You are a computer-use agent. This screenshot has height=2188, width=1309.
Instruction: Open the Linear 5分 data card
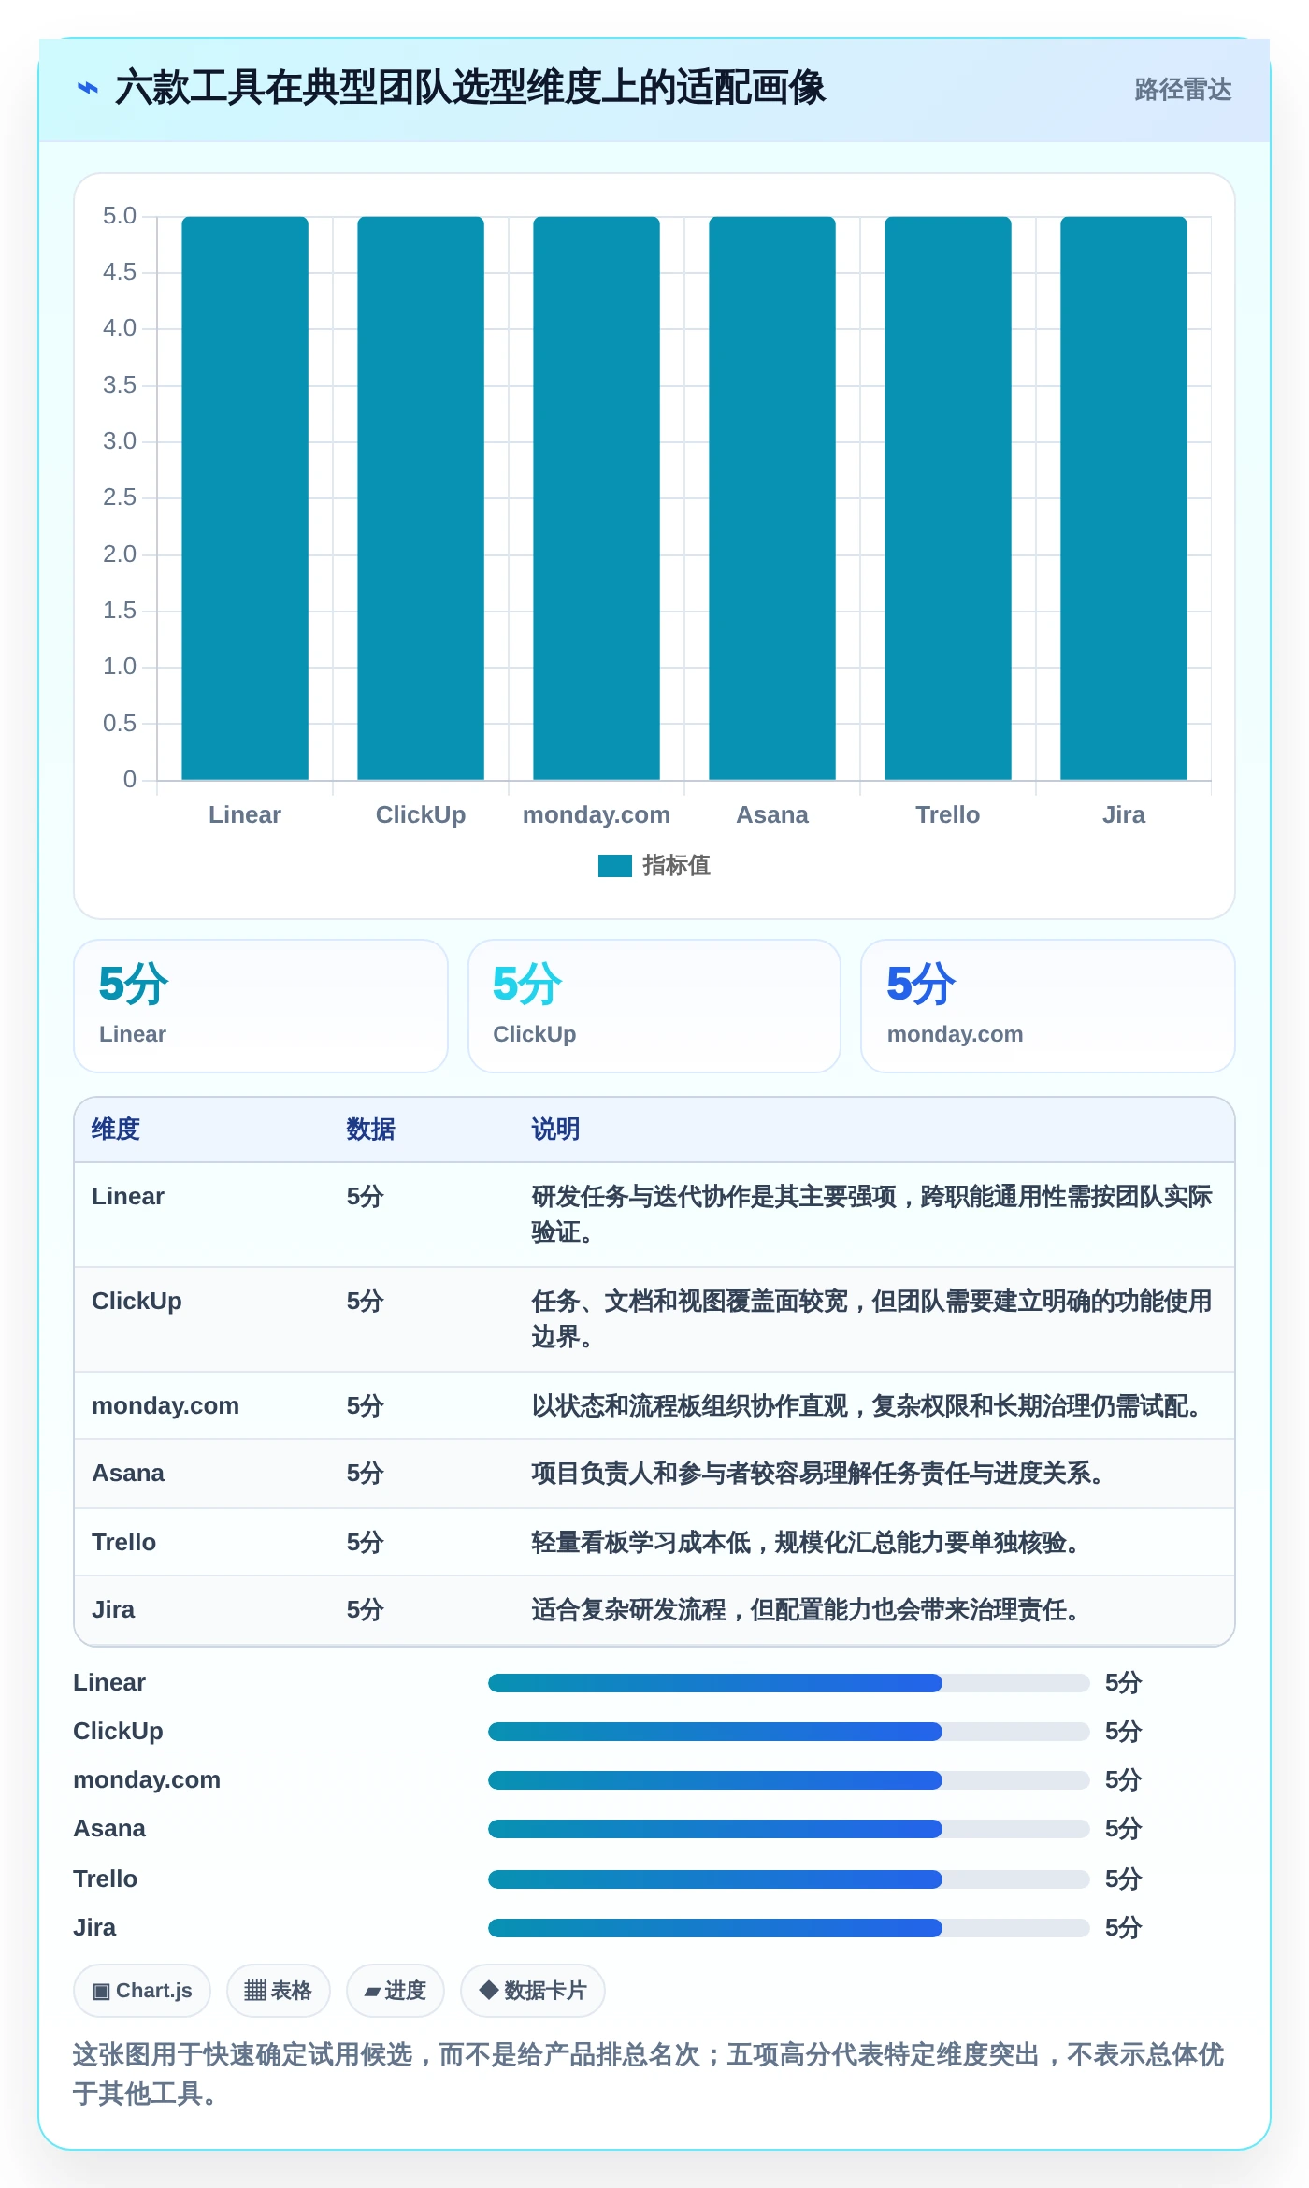(x=261, y=1006)
